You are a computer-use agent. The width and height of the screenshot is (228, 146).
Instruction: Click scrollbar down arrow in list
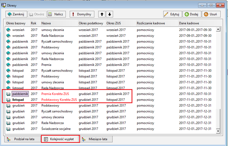click(x=218, y=131)
